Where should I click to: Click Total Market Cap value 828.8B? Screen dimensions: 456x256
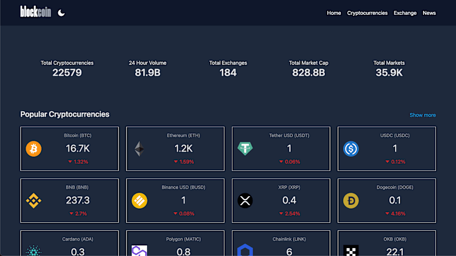308,72
